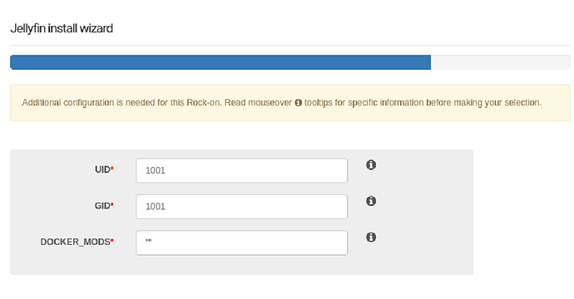Click the GID field label
Screen dimensions: 574x299
102,206
